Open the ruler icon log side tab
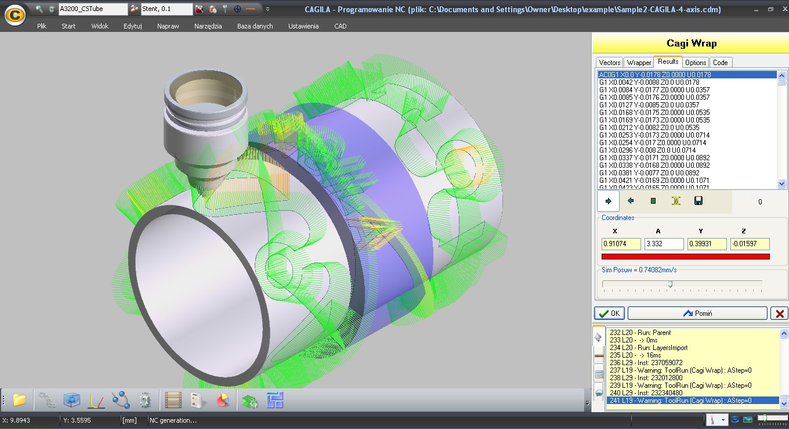This screenshot has height=429, width=789. [599, 356]
